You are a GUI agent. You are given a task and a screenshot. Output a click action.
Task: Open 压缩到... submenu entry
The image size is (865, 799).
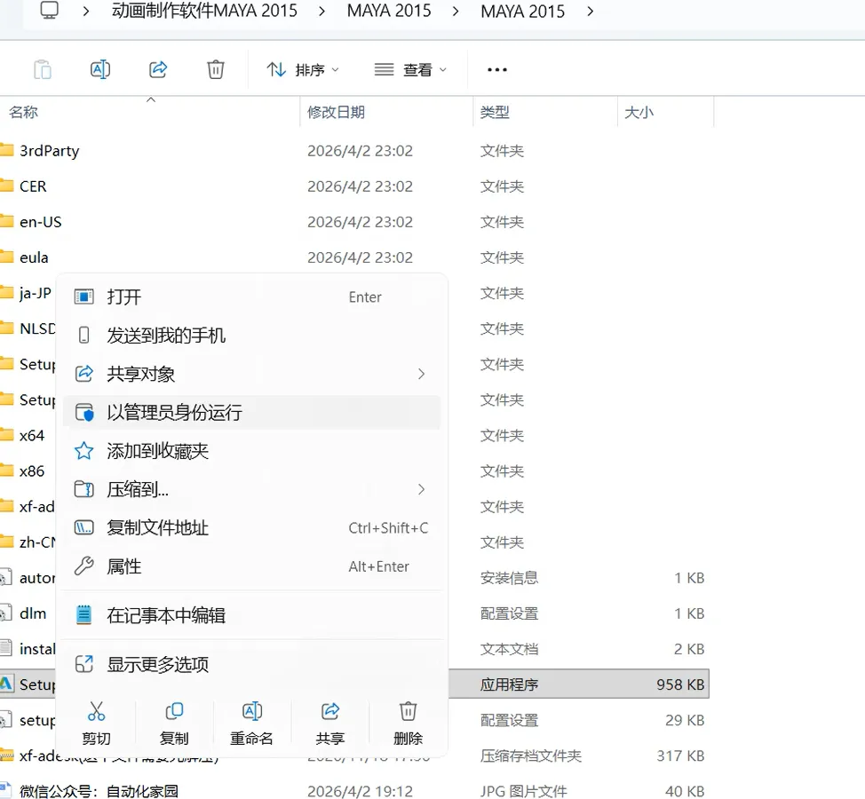252,489
